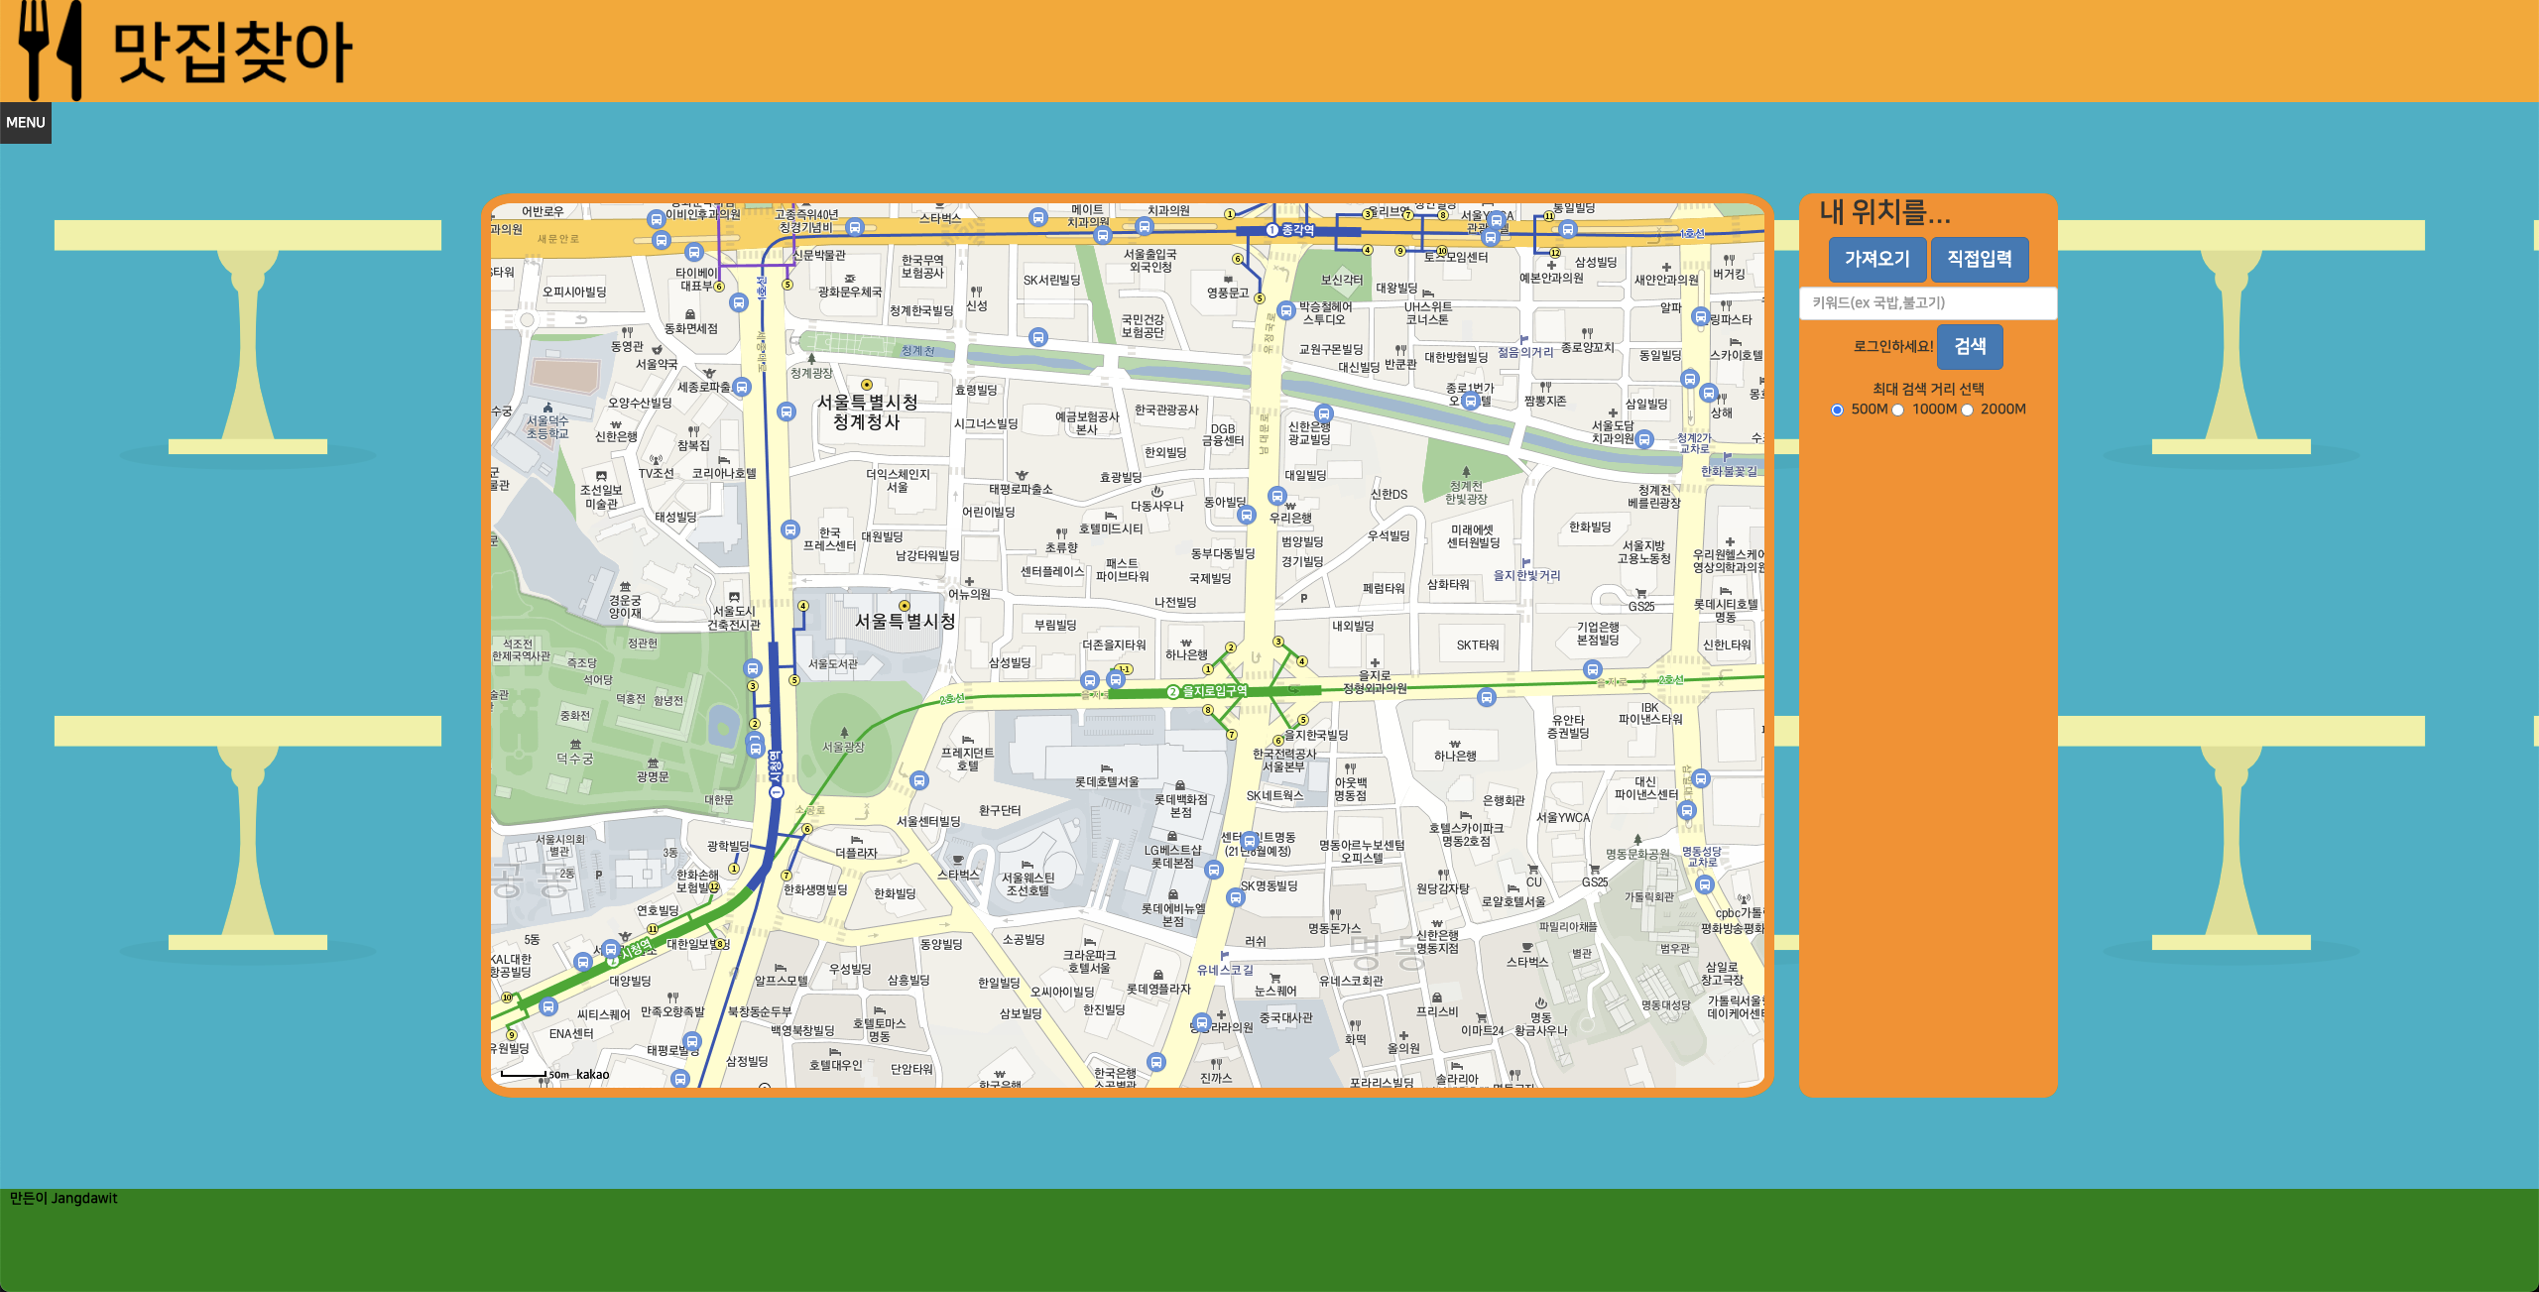Click the 직접입력 button

pos(1979,260)
